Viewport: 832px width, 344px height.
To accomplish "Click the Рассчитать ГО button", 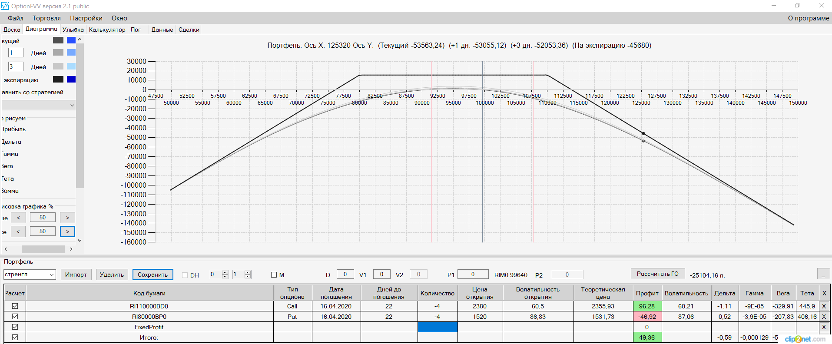I will [x=657, y=274].
